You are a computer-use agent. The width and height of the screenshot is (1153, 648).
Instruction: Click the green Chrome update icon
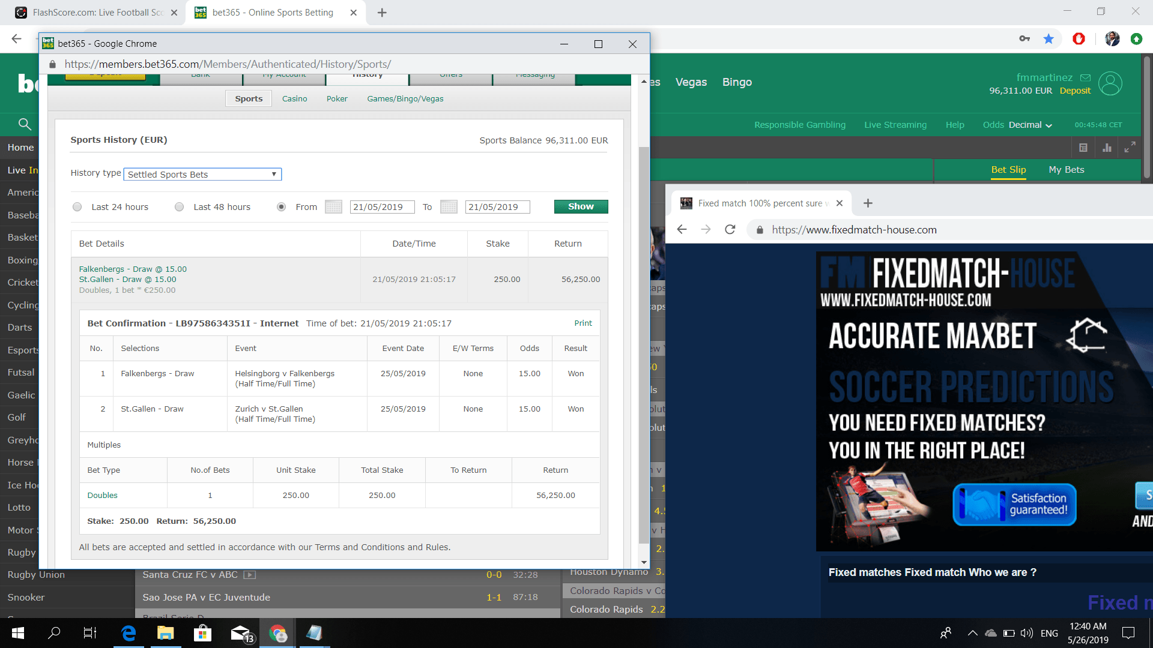point(1136,39)
